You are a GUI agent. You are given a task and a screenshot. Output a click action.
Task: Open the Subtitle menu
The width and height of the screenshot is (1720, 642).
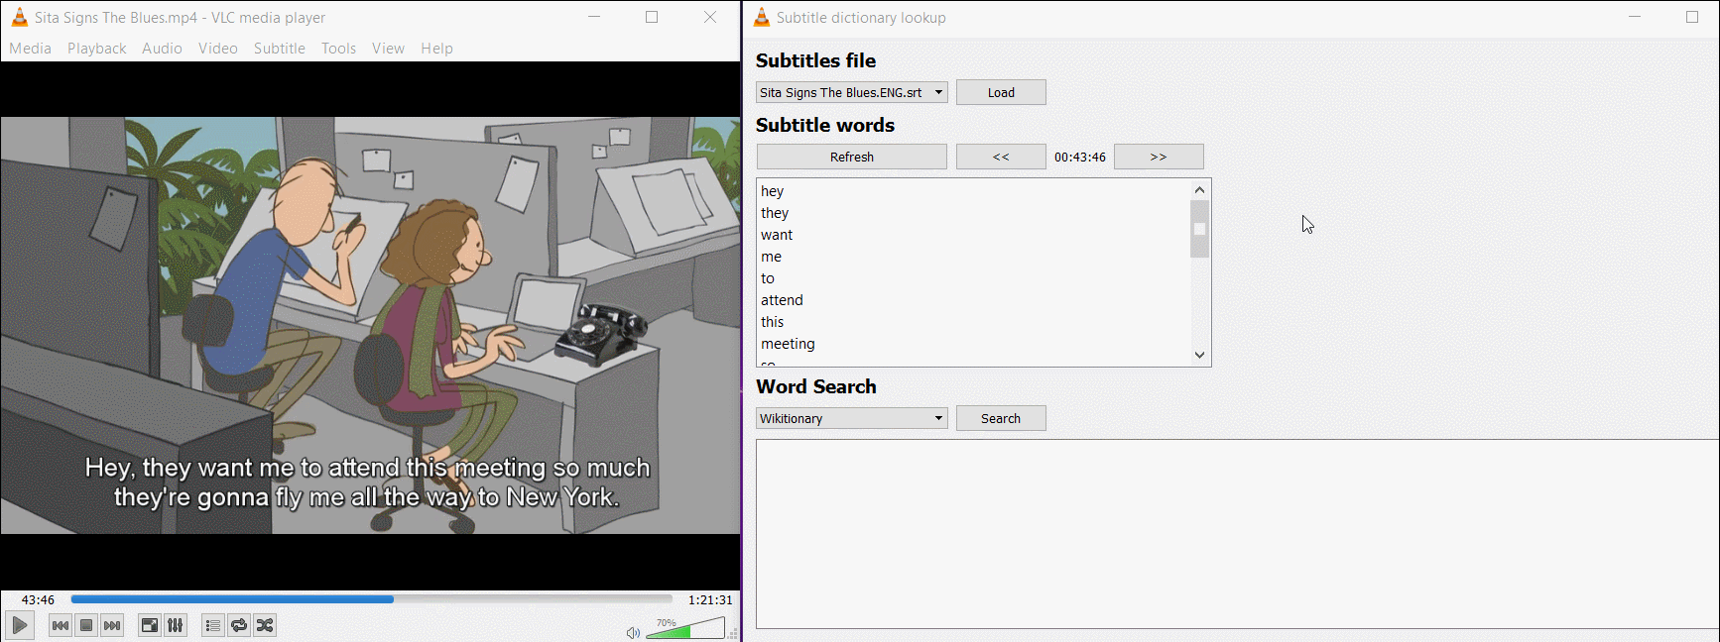point(280,49)
